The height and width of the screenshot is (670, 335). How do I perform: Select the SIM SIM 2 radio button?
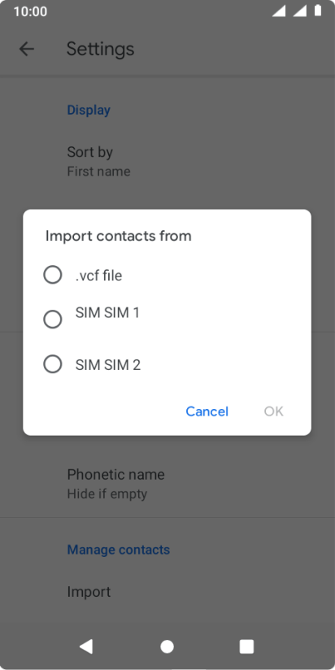(x=53, y=364)
